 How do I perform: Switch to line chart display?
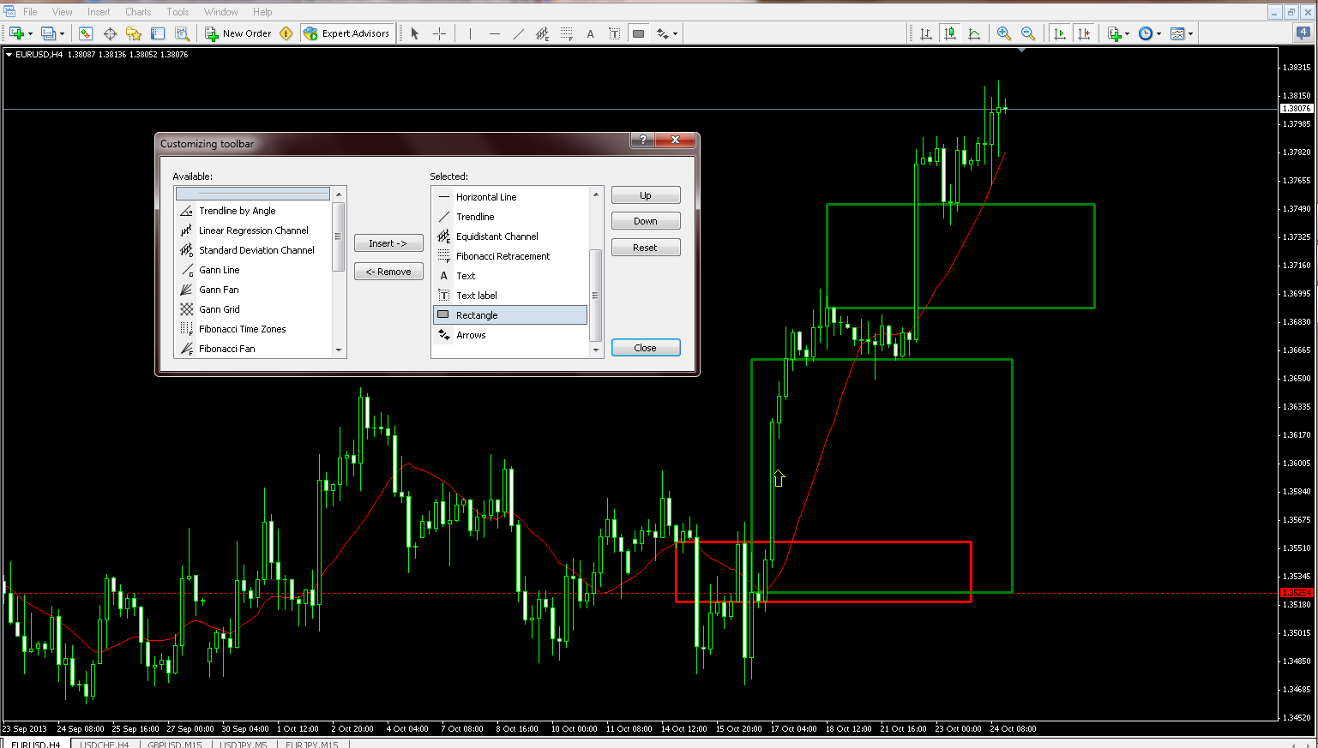point(974,33)
